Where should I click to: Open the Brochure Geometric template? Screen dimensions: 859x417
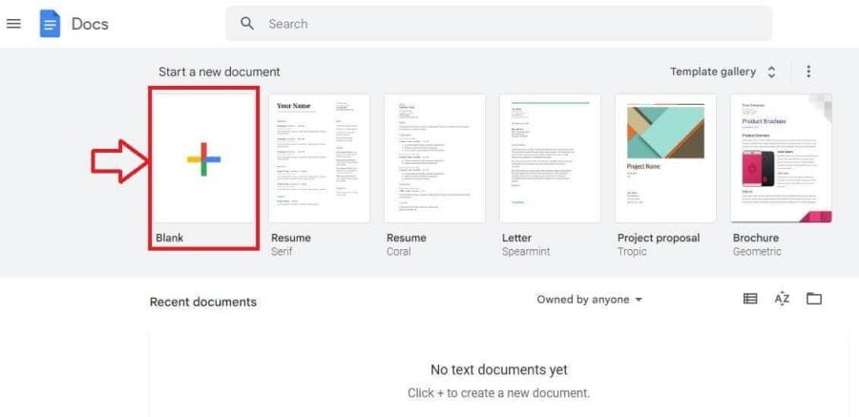click(781, 158)
